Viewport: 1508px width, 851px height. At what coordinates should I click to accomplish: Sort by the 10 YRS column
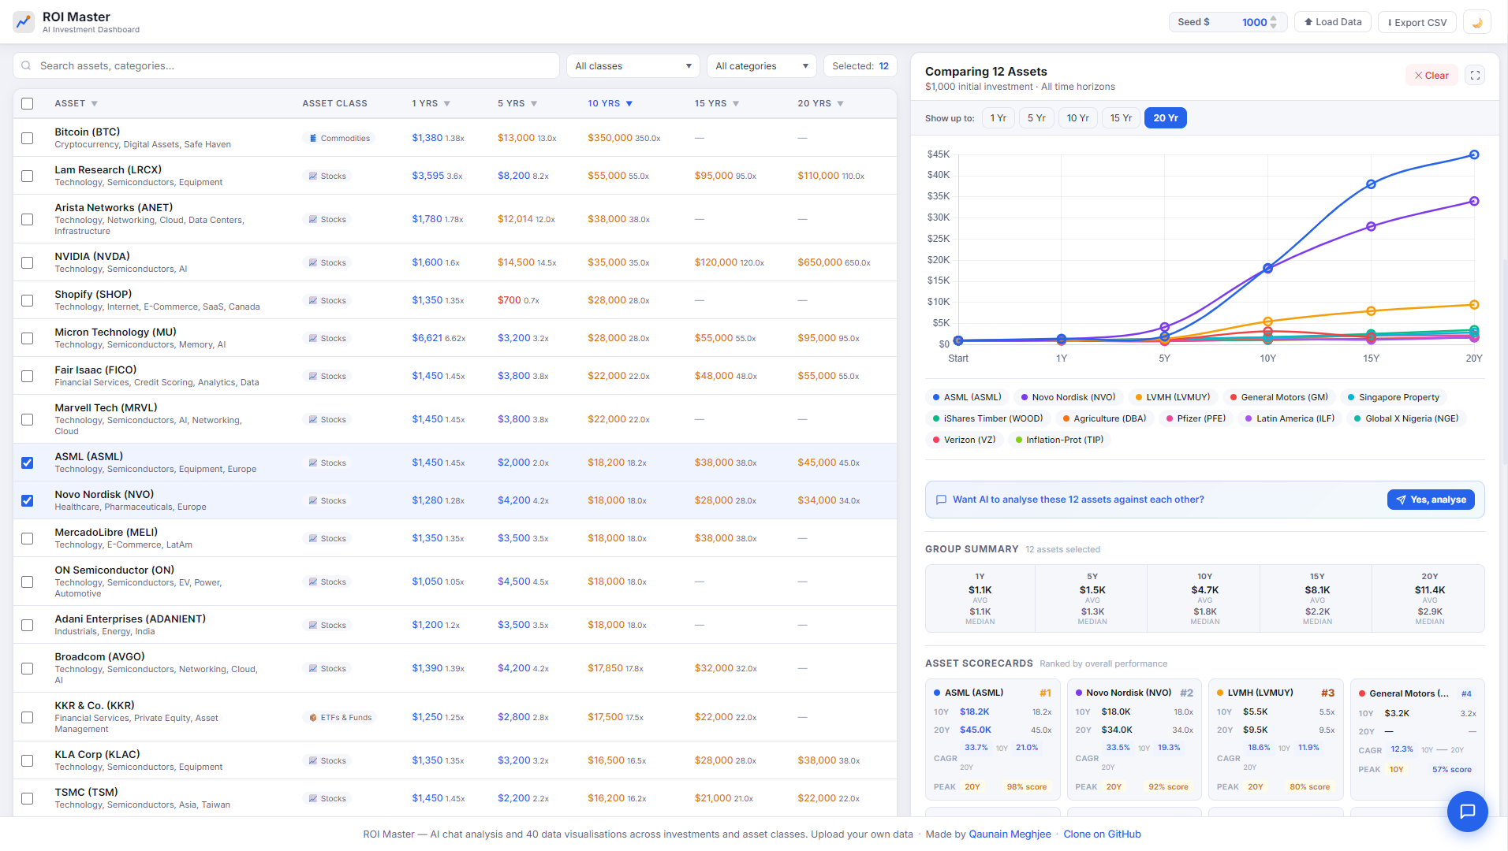point(610,104)
